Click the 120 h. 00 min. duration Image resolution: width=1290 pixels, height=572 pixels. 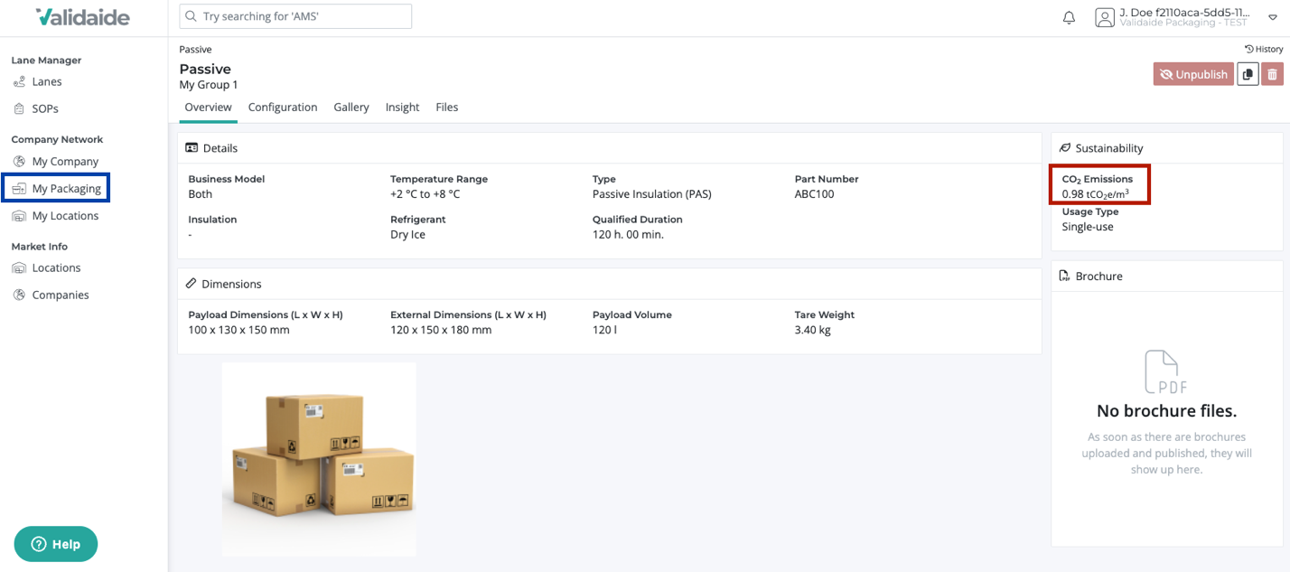[629, 235]
